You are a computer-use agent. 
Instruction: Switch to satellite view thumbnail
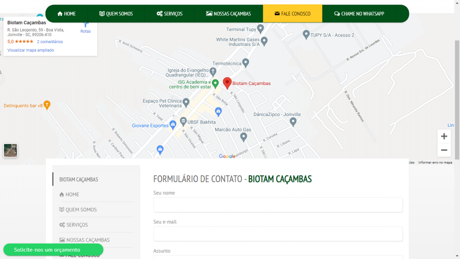click(10, 150)
